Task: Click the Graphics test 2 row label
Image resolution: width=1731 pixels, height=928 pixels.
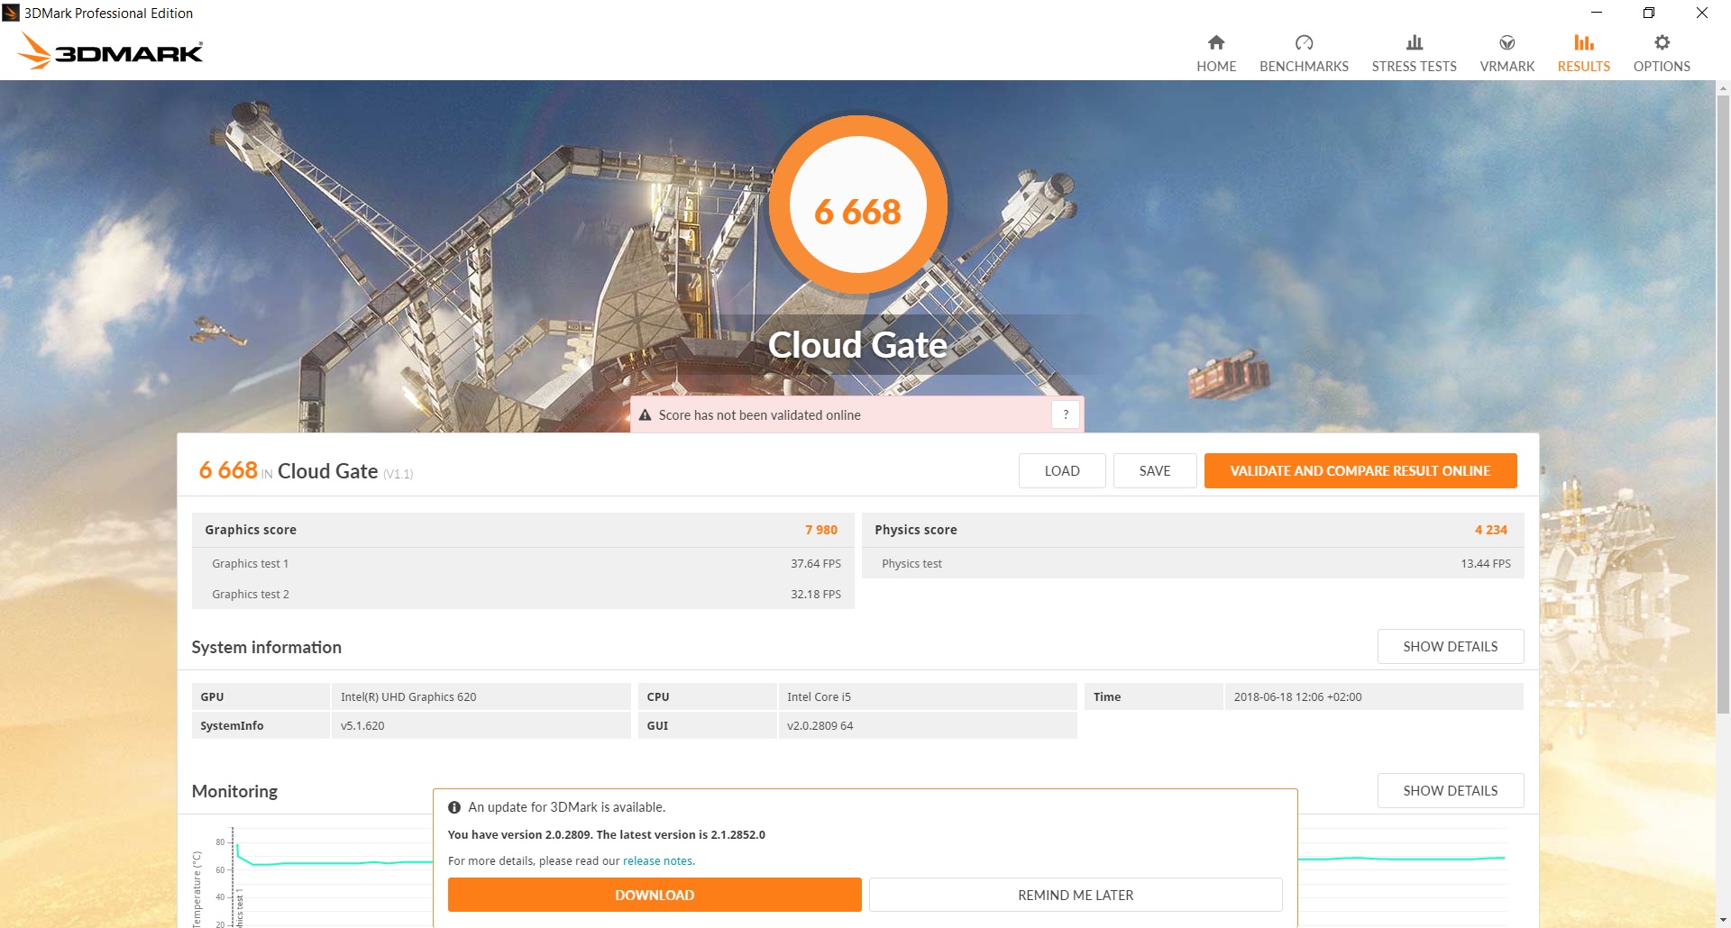Action: pos(251,594)
